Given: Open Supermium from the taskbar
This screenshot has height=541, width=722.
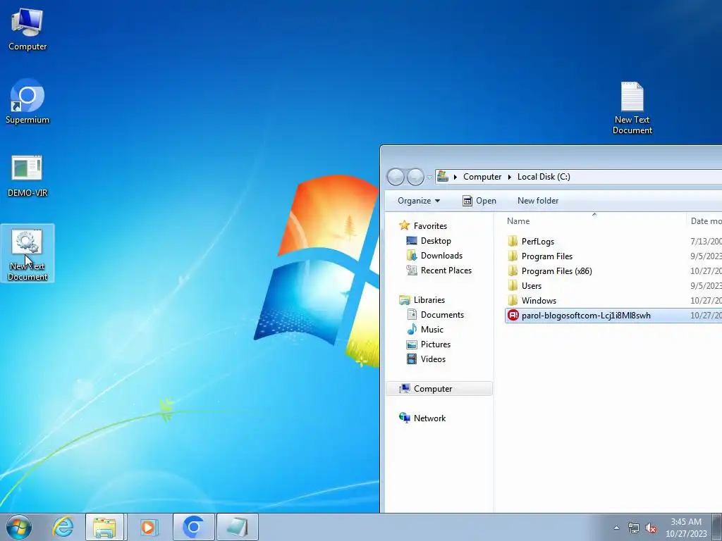Looking at the screenshot, I should tap(193, 527).
